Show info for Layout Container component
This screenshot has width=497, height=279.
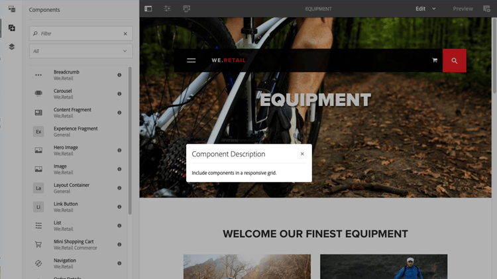click(119, 188)
